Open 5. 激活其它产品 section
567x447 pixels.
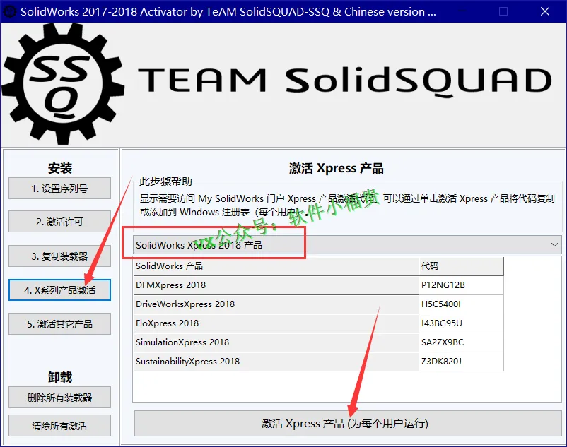point(59,324)
